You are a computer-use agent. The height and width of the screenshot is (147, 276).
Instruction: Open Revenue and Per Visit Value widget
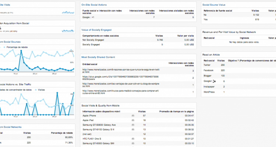click(x=229, y=32)
